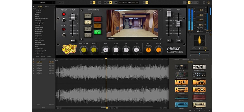
Task: Click the undo arrow in the top bar
Action: 60,2
